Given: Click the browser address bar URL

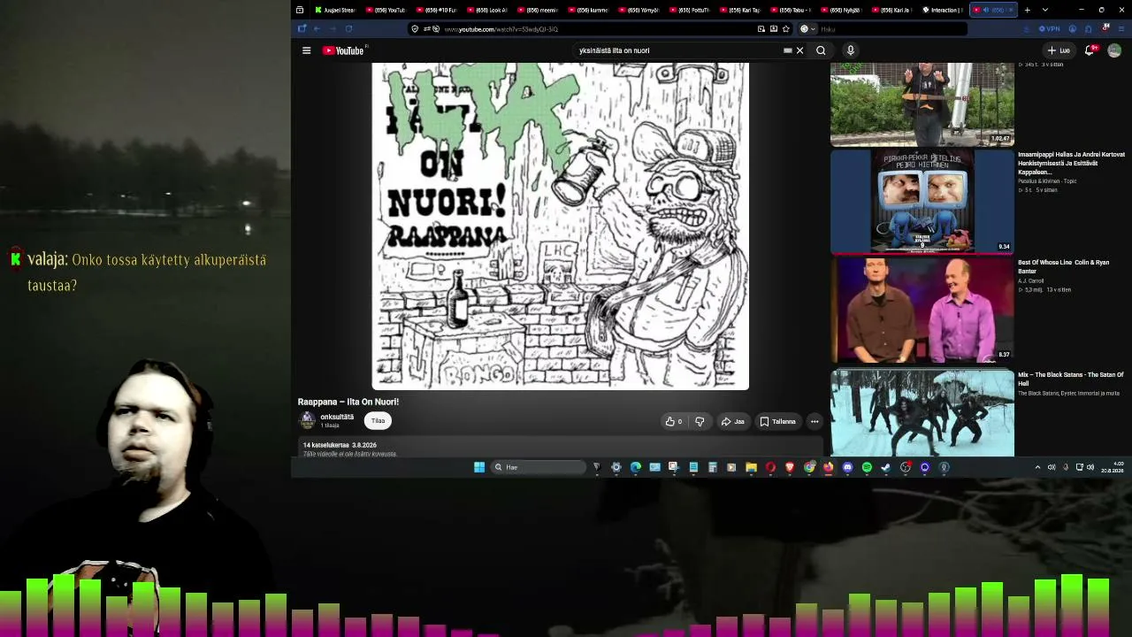Looking at the screenshot, I should pyautogui.click(x=501, y=29).
